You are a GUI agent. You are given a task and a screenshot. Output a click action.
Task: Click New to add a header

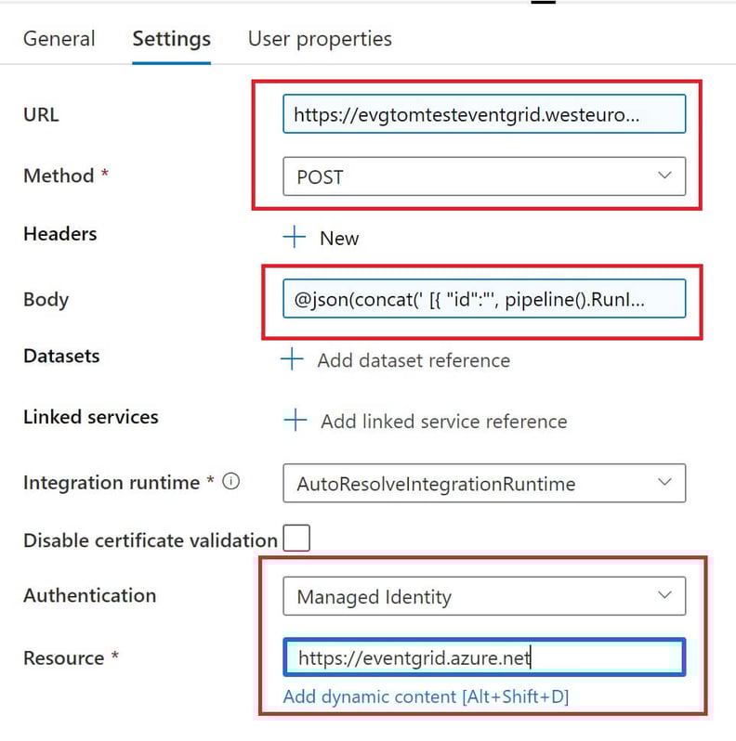click(339, 238)
